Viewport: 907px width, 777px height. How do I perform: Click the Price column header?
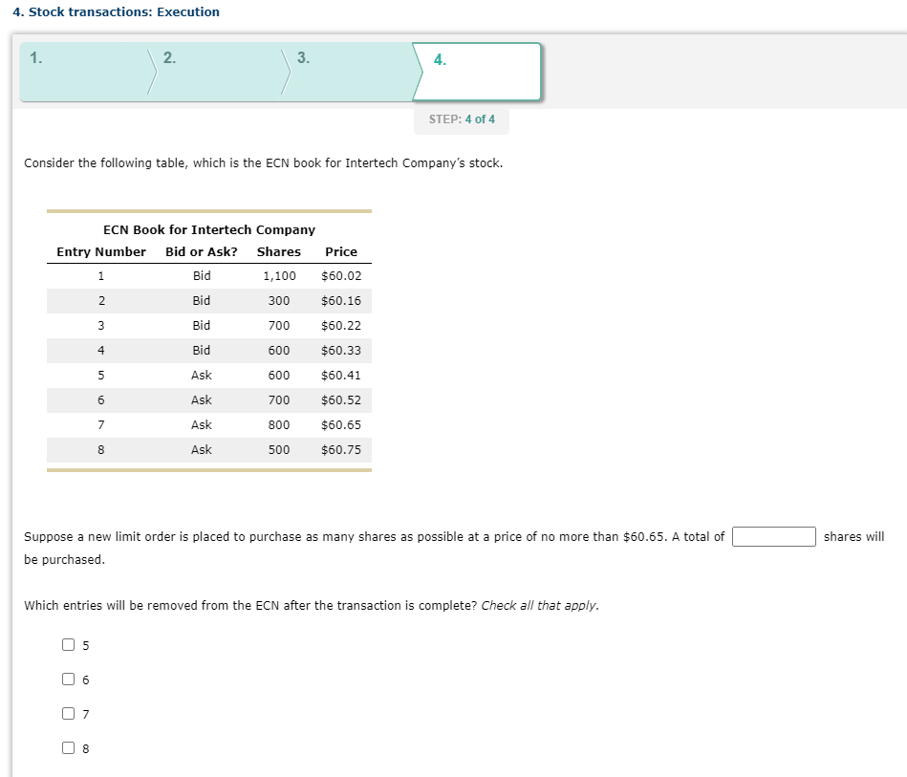pyautogui.click(x=340, y=251)
